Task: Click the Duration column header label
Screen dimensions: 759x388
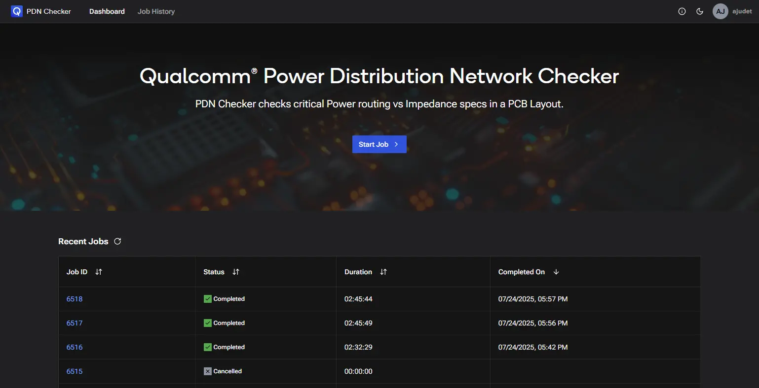Action: coord(358,272)
